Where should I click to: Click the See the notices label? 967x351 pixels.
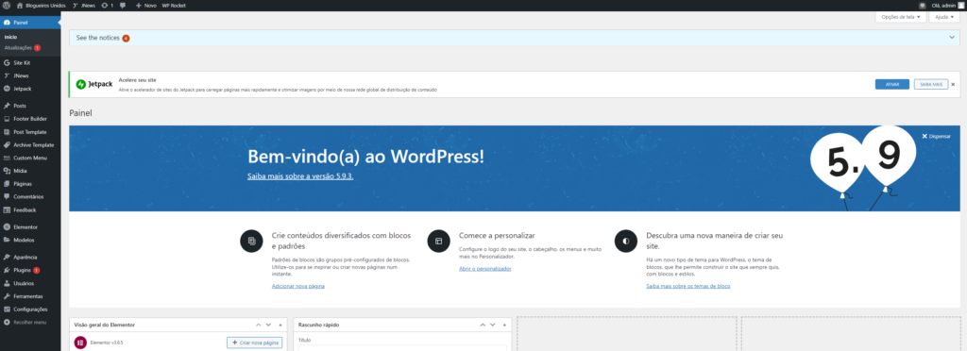[97, 38]
